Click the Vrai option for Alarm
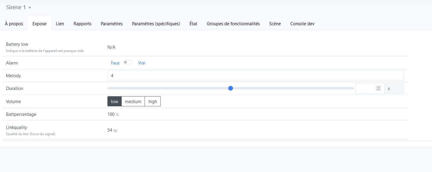The width and height of the screenshot is (432, 172). pos(142,63)
